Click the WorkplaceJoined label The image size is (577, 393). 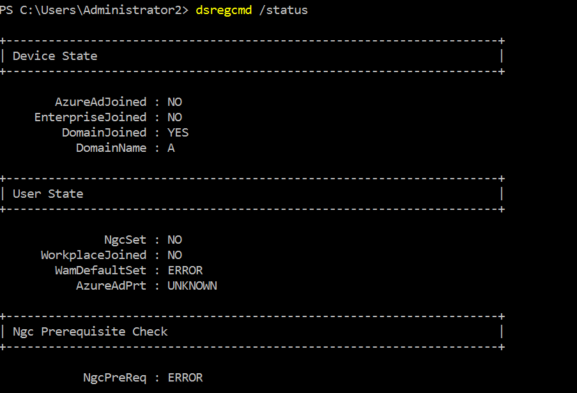point(93,255)
